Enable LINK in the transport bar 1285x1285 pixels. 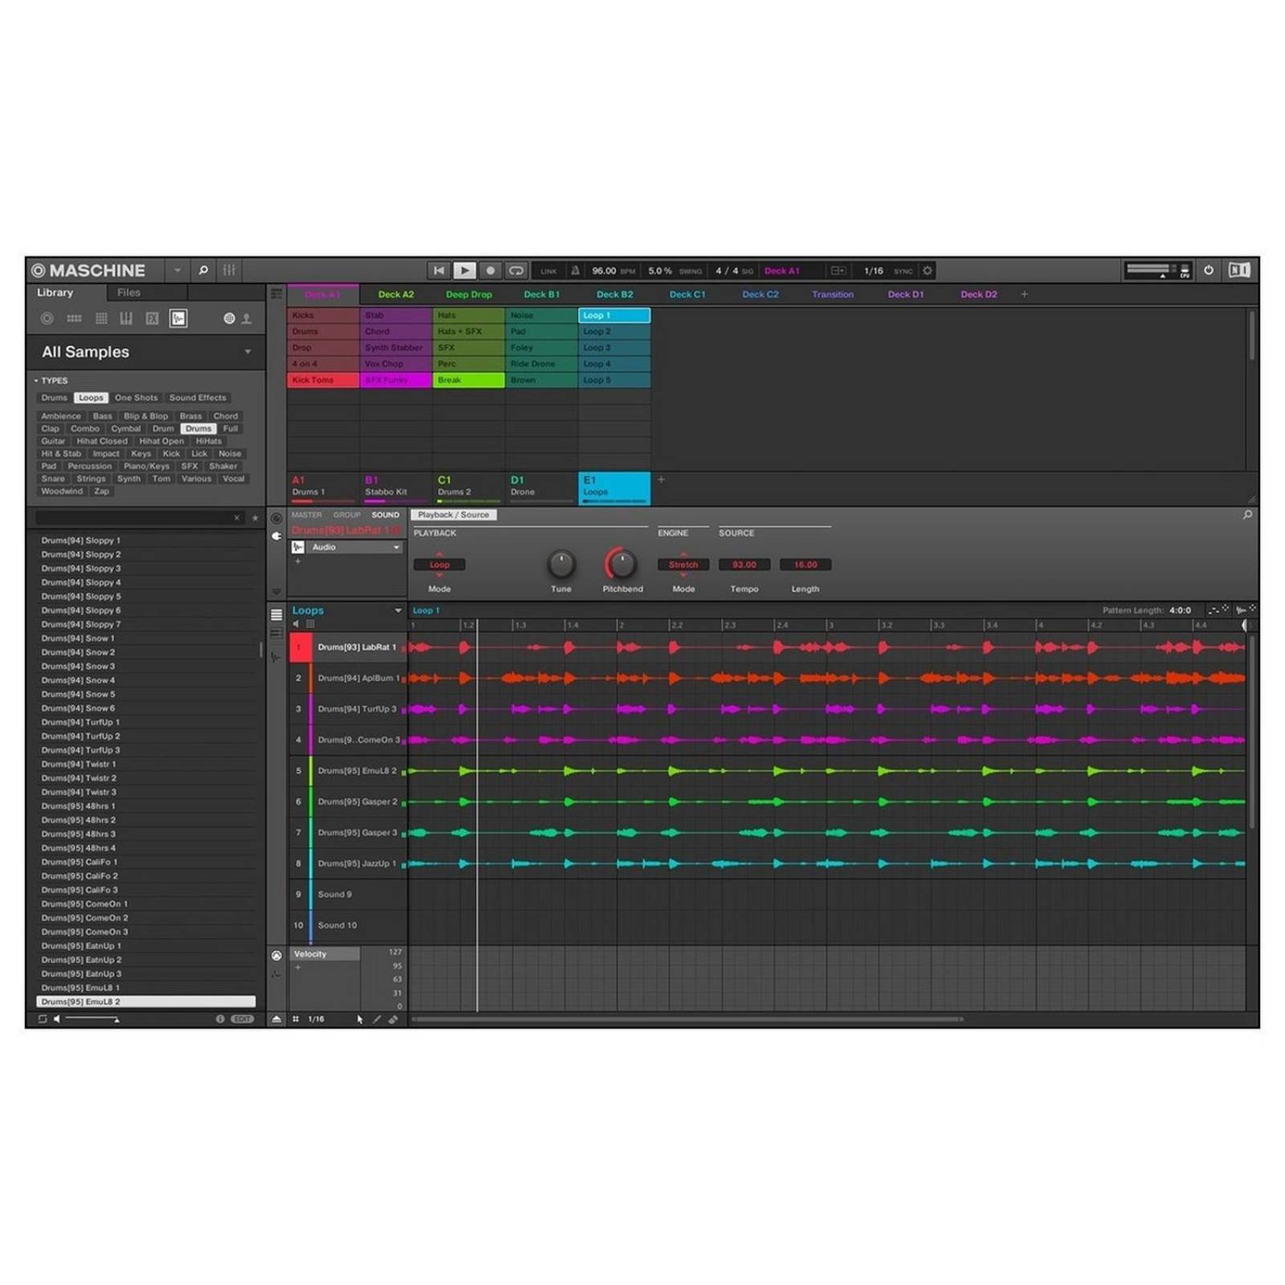[x=549, y=271]
